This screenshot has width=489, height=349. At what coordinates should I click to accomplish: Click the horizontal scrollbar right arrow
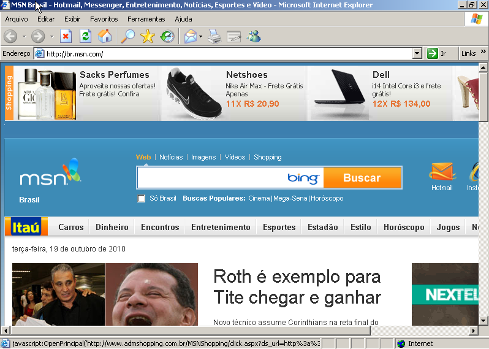(474, 330)
